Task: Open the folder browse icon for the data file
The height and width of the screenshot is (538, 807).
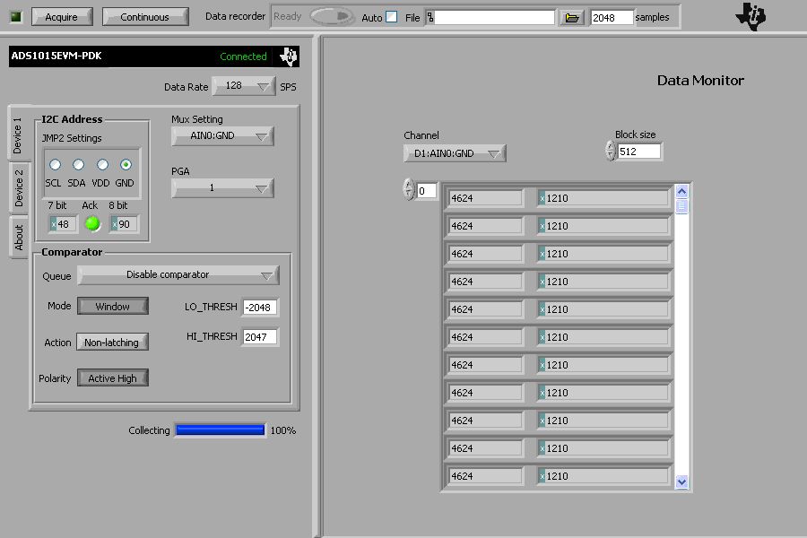Action: point(571,16)
